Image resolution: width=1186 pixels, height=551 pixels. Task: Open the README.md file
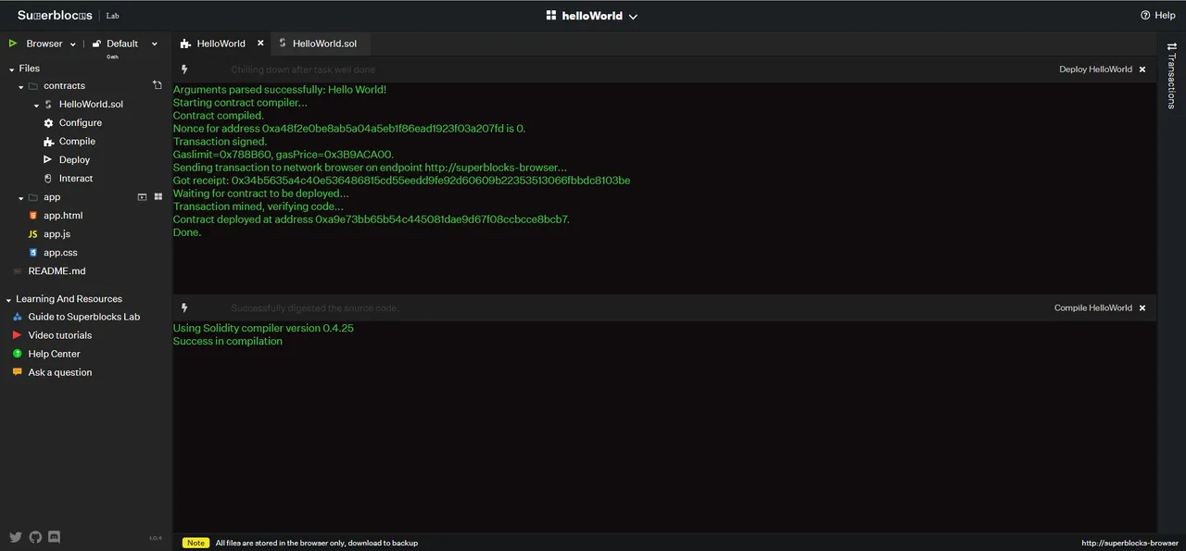pyautogui.click(x=57, y=271)
